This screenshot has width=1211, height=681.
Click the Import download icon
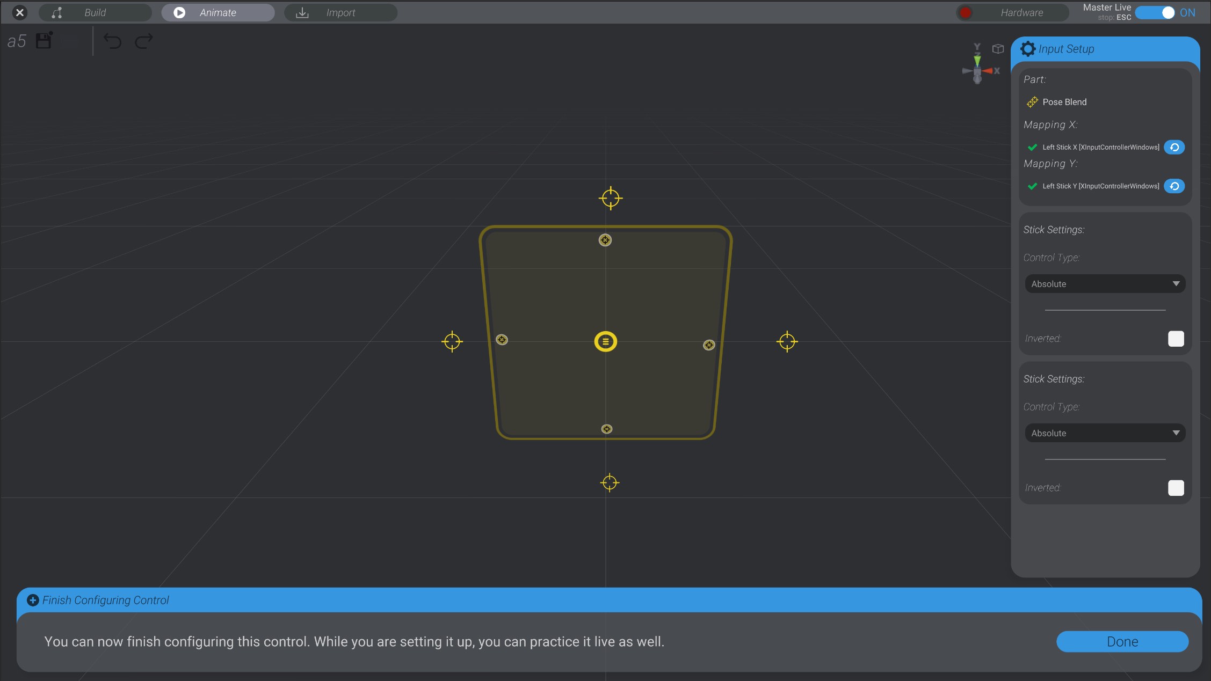(x=301, y=12)
